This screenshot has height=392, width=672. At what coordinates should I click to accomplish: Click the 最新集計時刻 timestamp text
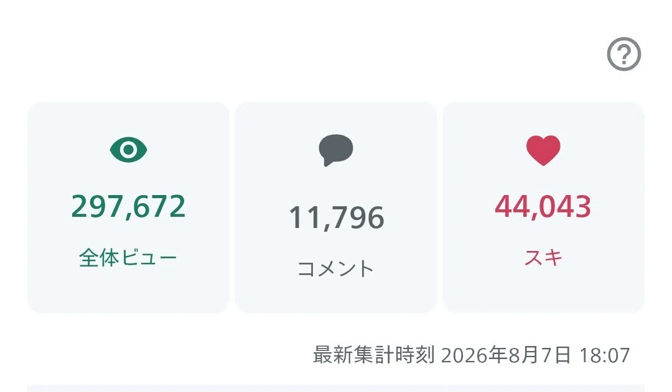pos(472,355)
